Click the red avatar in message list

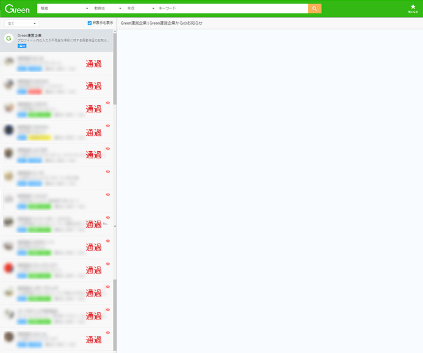click(x=9, y=268)
